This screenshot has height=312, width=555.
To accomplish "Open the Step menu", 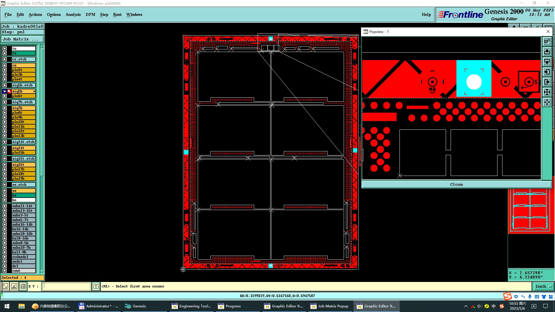I will click(104, 14).
